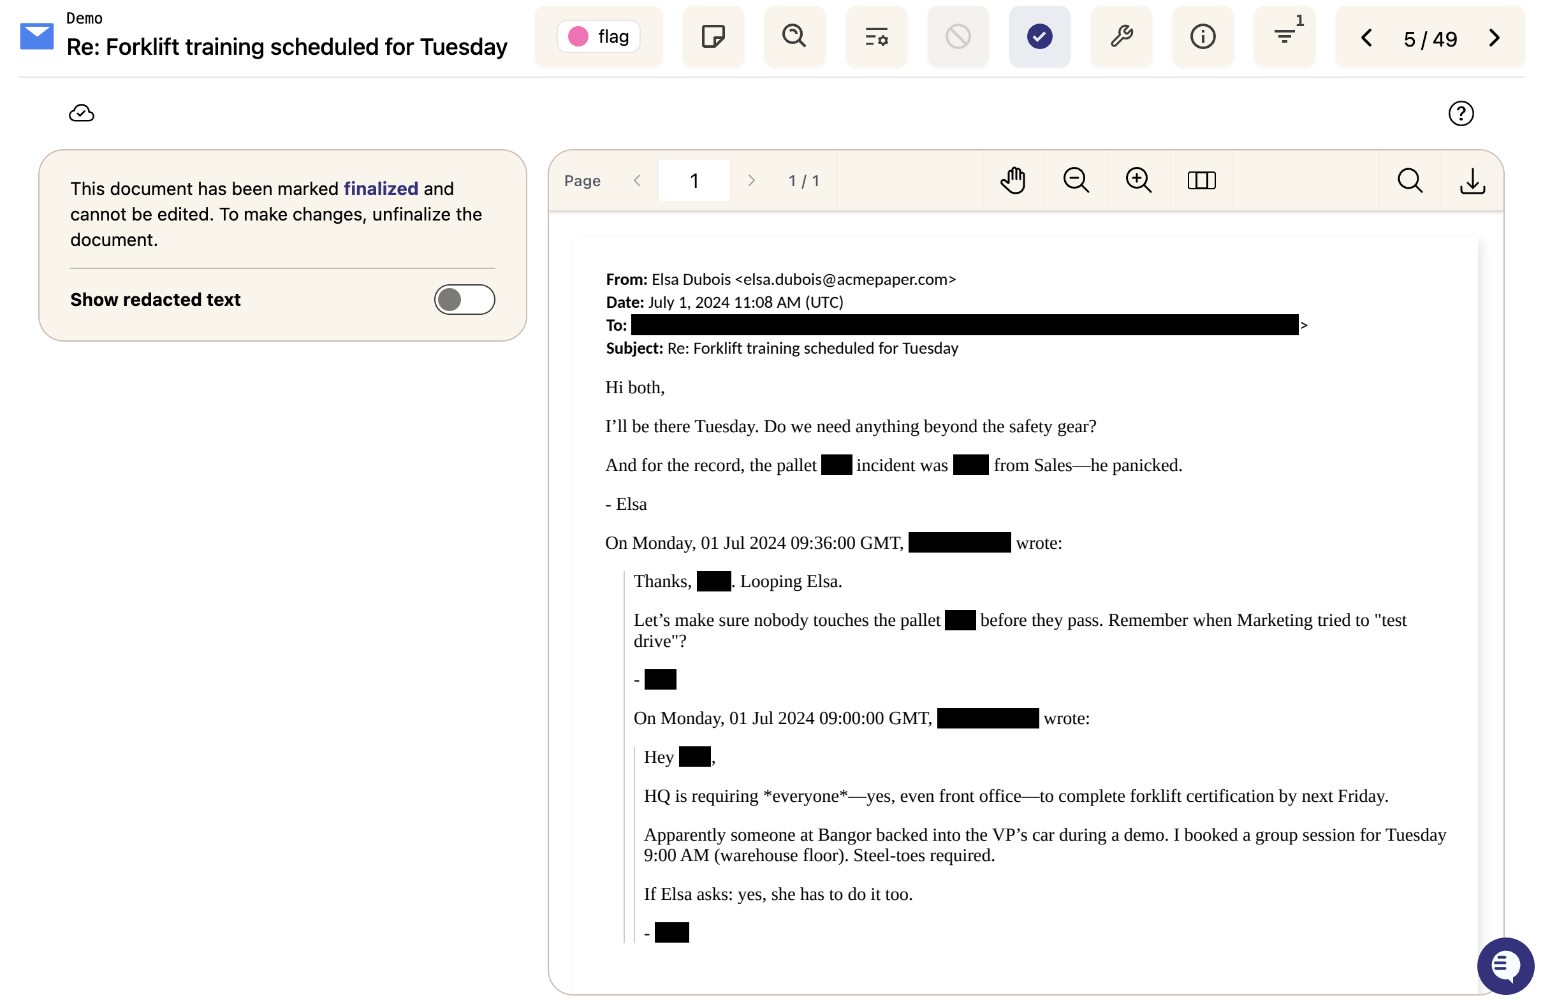Go to previous page in viewer
The width and height of the screenshot is (1543, 1007).
click(x=638, y=181)
